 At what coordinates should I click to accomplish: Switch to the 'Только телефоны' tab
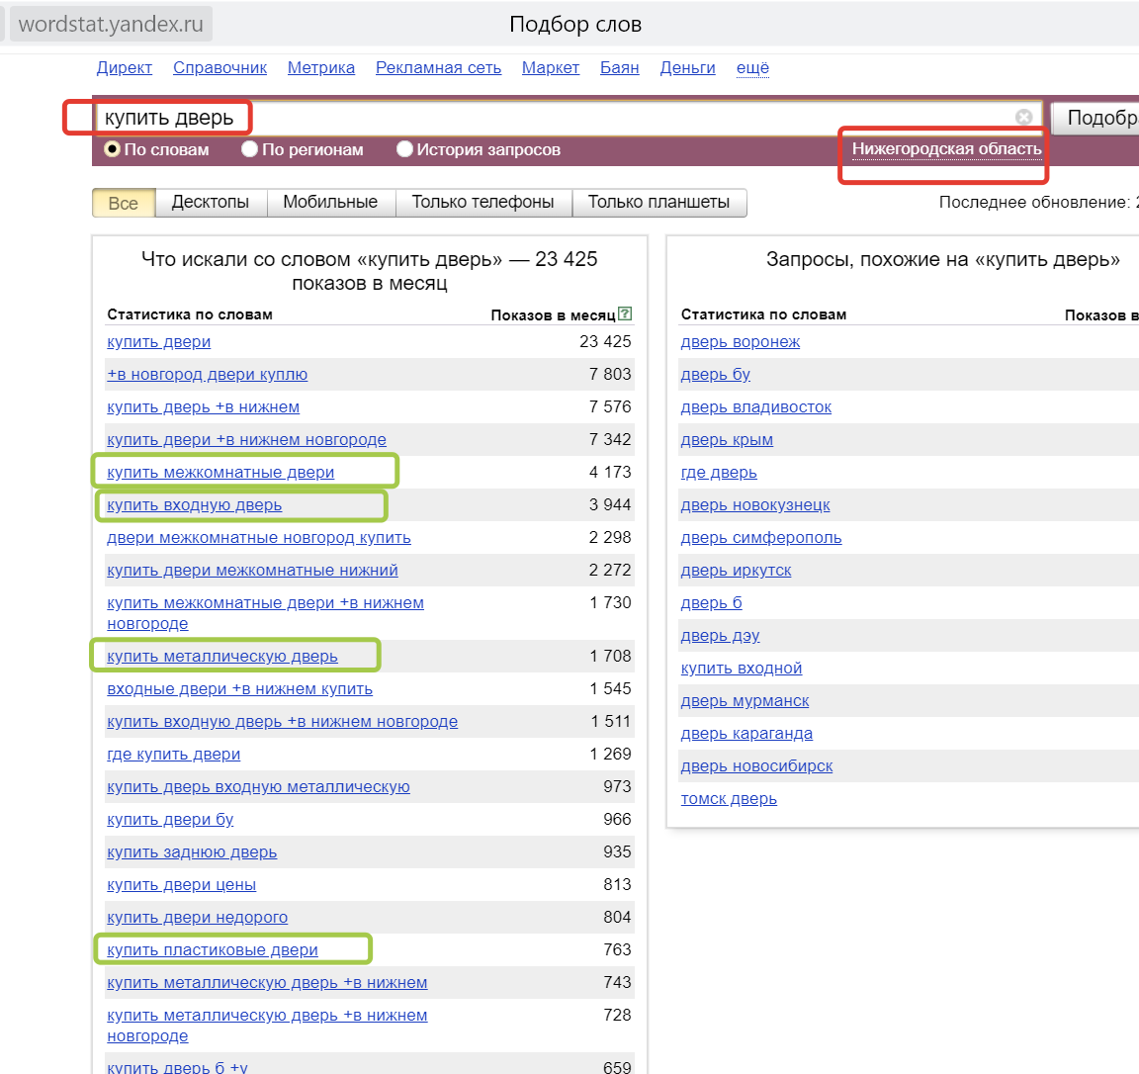coord(483,202)
